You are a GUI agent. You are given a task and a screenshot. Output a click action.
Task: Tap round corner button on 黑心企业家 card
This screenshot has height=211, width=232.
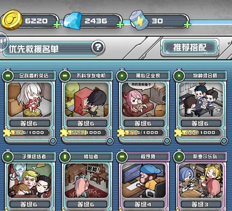(x=167, y=141)
